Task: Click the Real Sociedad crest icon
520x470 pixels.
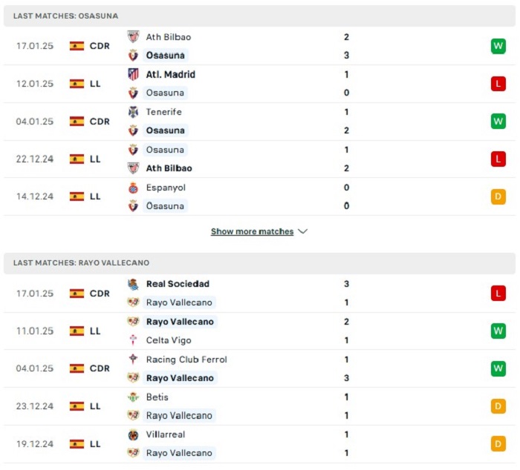Action: coord(133,285)
